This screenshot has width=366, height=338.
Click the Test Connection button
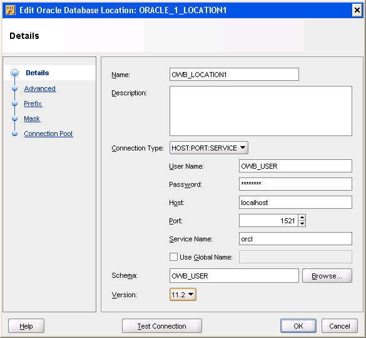click(162, 325)
